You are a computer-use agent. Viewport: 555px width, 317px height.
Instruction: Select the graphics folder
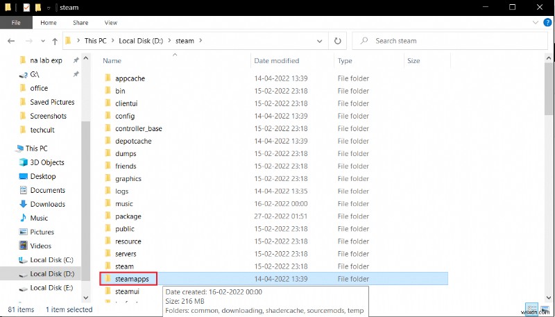(128, 179)
